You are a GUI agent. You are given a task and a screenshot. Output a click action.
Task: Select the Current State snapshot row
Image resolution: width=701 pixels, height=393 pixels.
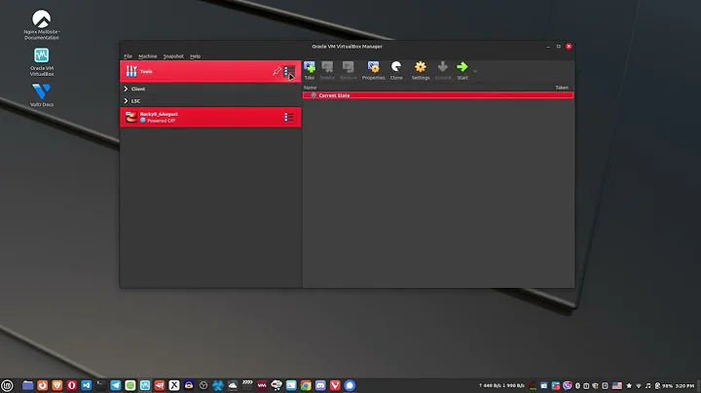tap(438, 95)
